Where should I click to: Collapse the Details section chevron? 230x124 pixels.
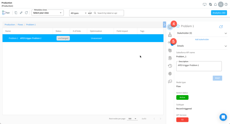[x=226, y=46]
